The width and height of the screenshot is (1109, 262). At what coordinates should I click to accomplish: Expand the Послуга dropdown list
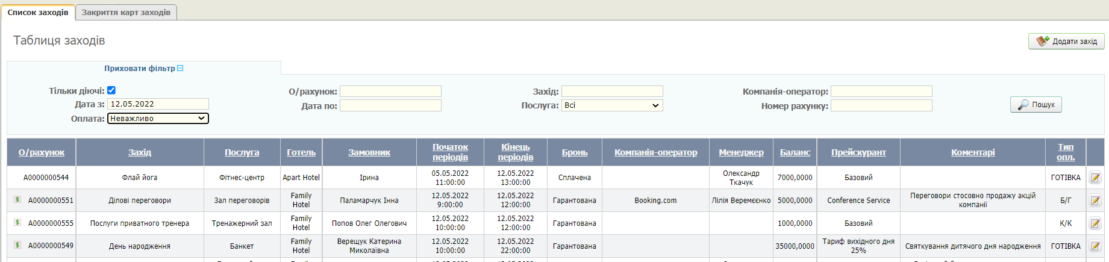(x=612, y=105)
